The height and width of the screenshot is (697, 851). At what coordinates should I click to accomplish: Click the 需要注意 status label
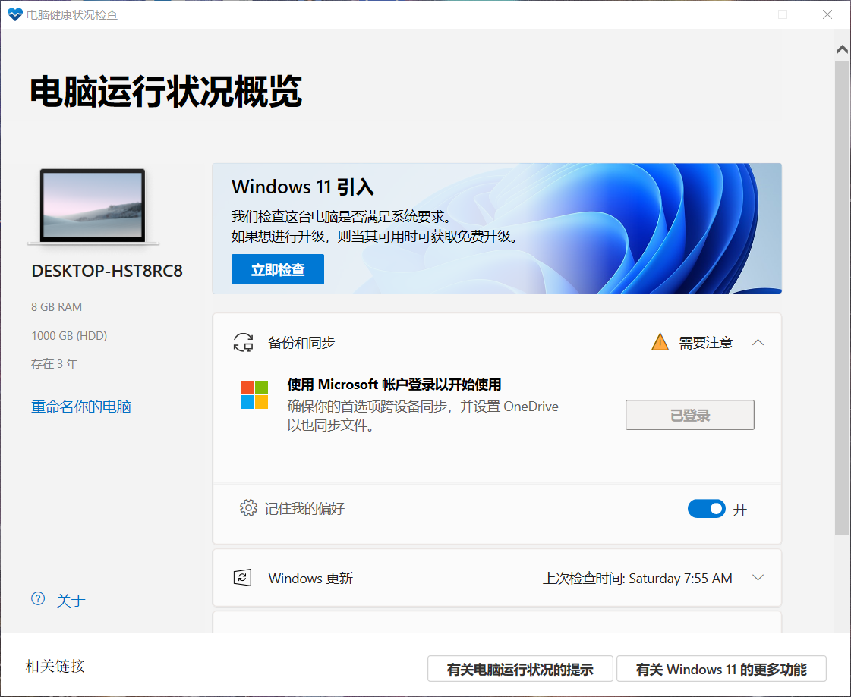coord(704,342)
